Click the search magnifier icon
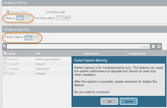This screenshot has height=108, width=167. [4, 46]
